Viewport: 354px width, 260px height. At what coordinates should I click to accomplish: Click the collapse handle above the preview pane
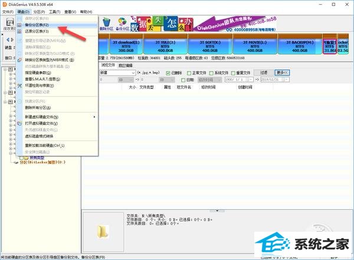[217, 211]
